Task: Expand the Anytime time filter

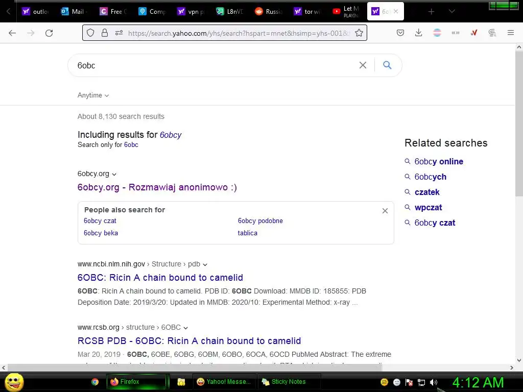Action: pos(93,95)
